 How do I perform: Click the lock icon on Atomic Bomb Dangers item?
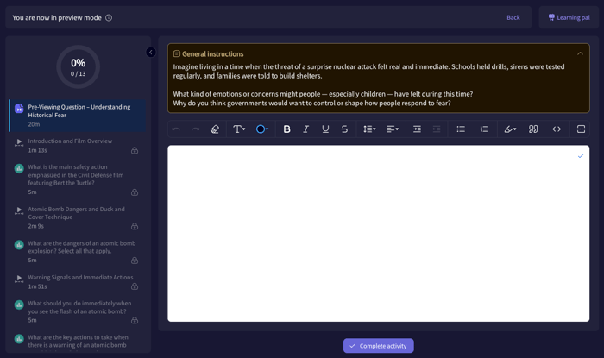coord(135,226)
